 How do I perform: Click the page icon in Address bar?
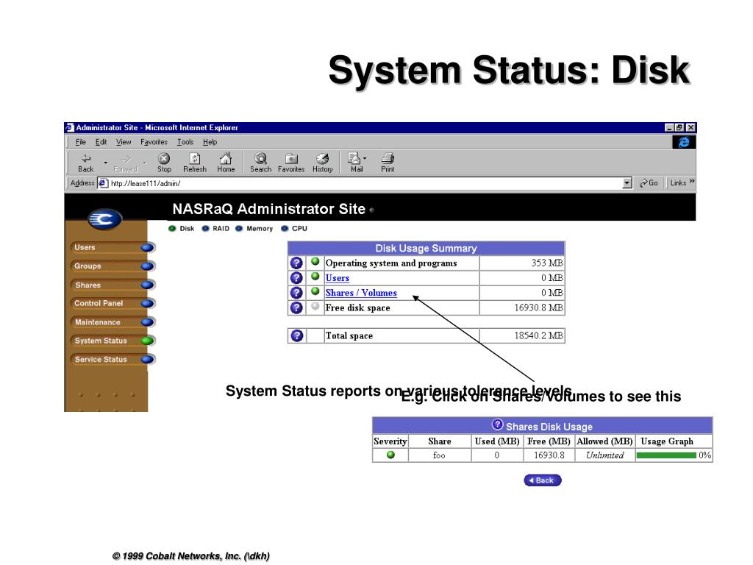pos(102,183)
